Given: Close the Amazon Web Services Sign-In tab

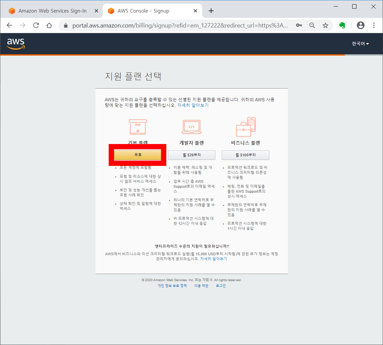Looking at the screenshot, I should click(96, 11).
